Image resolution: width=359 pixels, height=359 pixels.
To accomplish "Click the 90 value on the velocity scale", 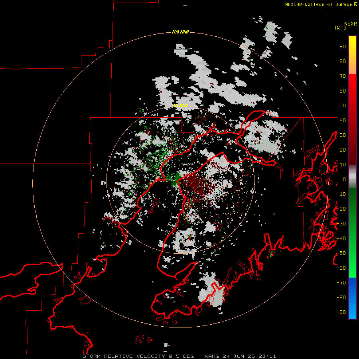I will click(343, 47).
